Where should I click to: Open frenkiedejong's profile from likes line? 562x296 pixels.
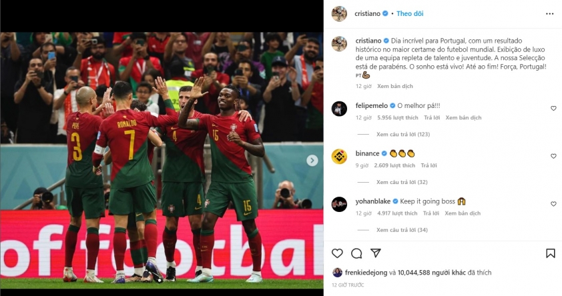coord(366,273)
